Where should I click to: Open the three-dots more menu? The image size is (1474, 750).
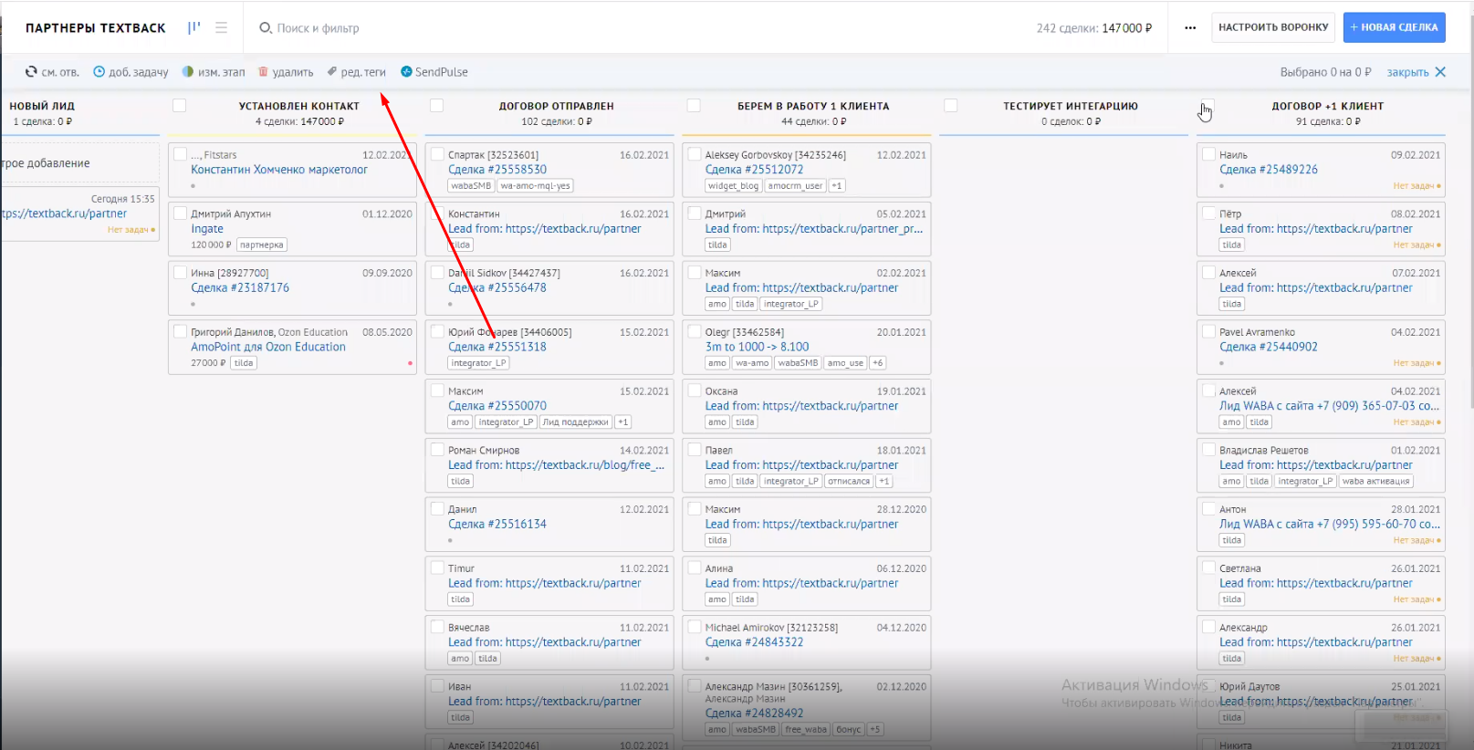pos(1190,27)
